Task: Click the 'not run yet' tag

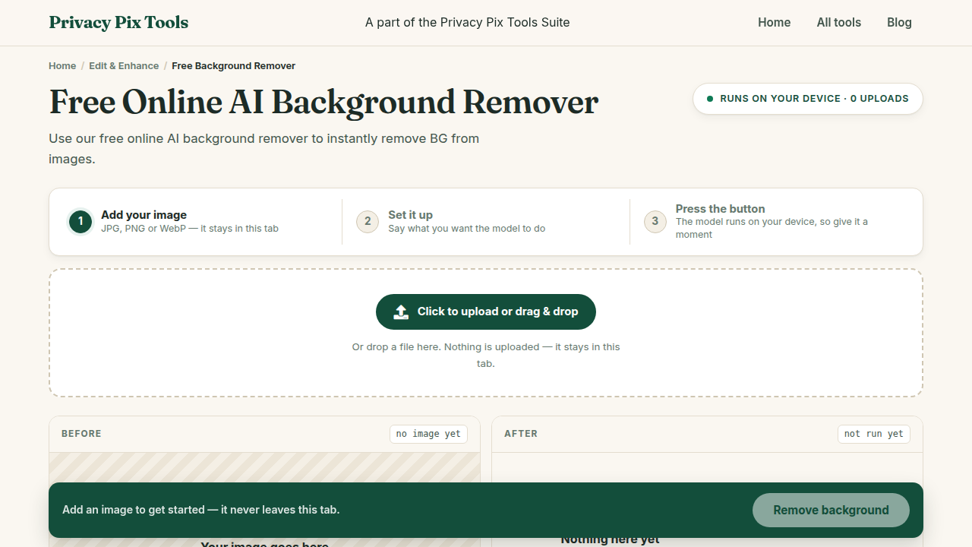Action: [x=873, y=434]
